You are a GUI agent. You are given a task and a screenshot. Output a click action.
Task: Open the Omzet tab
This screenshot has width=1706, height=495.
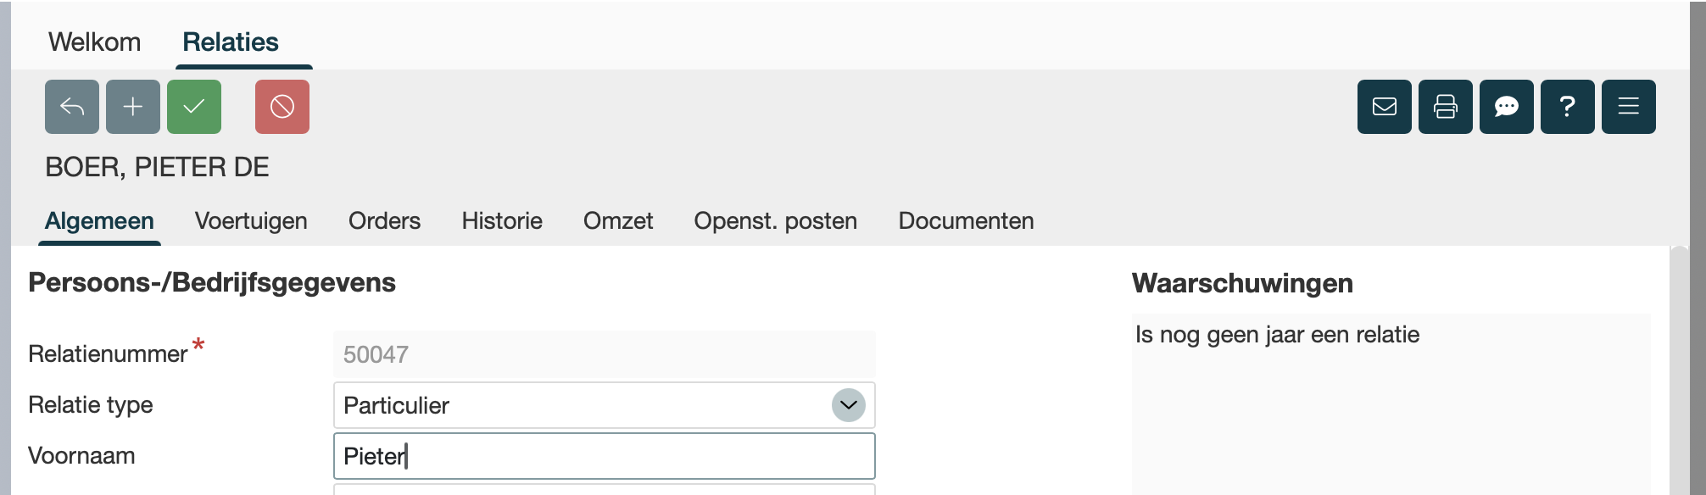[618, 221]
